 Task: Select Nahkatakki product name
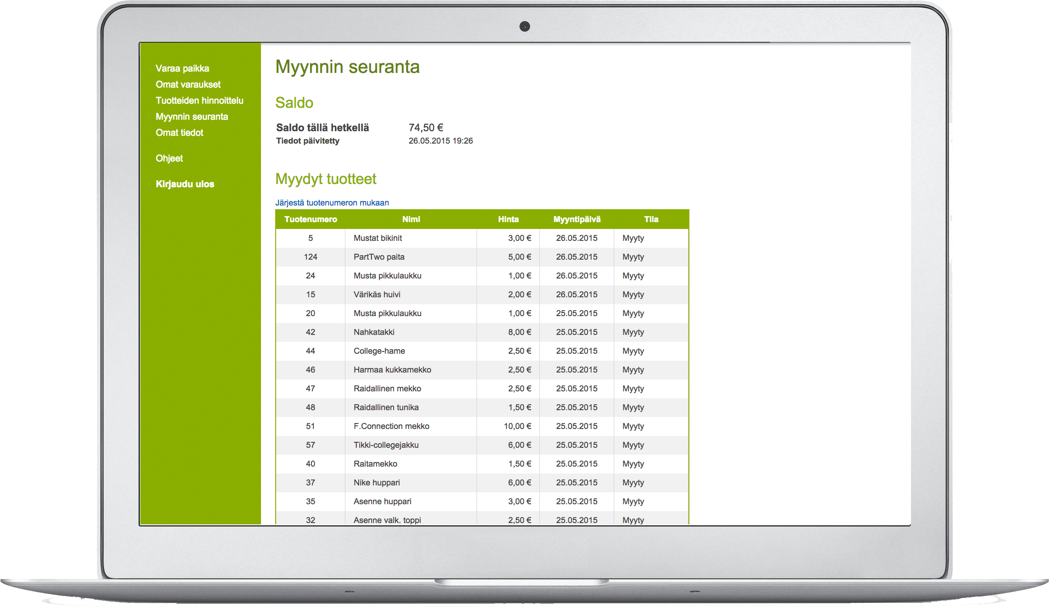[374, 332]
